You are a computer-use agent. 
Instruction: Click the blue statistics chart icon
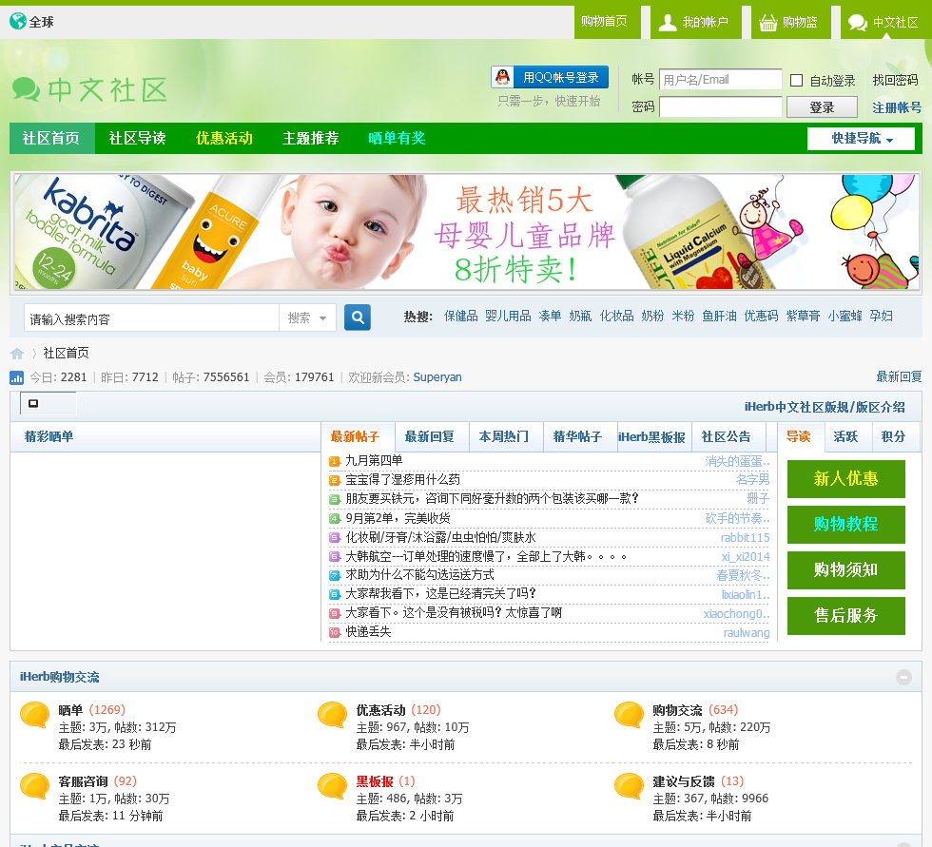pos(17,377)
